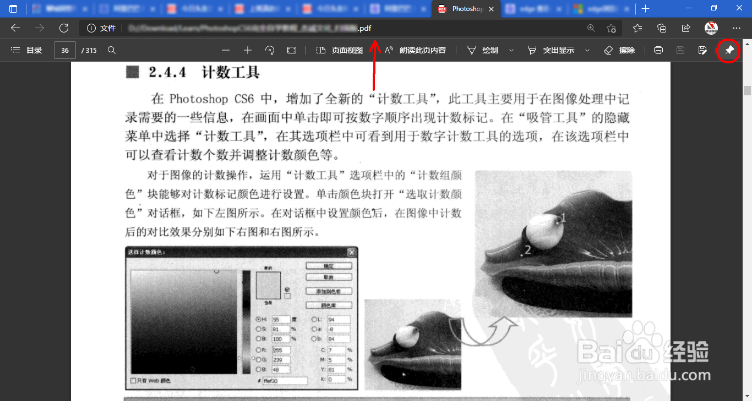Open the tab actions menu icon

click(13, 9)
